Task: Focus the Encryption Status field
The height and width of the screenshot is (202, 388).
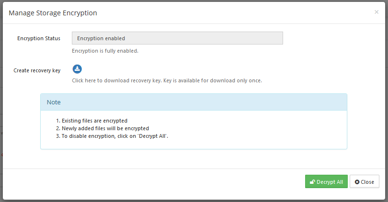Action: click(177, 38)
